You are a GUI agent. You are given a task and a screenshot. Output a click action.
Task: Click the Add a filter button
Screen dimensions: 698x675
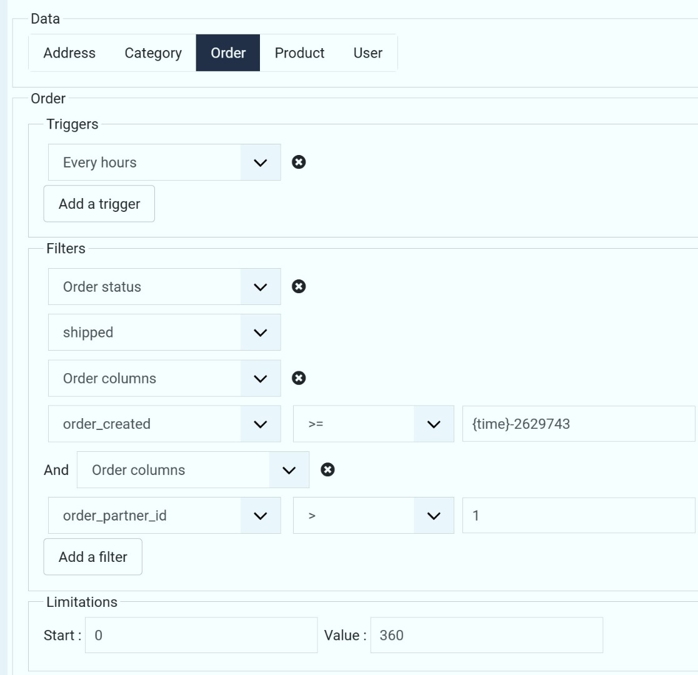point(92,557)
